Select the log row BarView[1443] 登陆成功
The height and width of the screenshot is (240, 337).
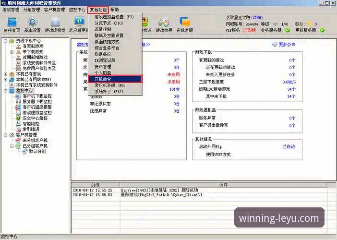click(199, 190)
